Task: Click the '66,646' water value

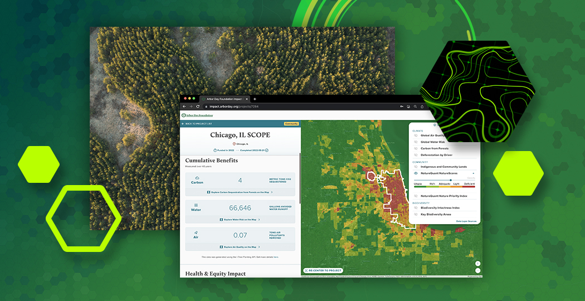Action: click(240, 208)
